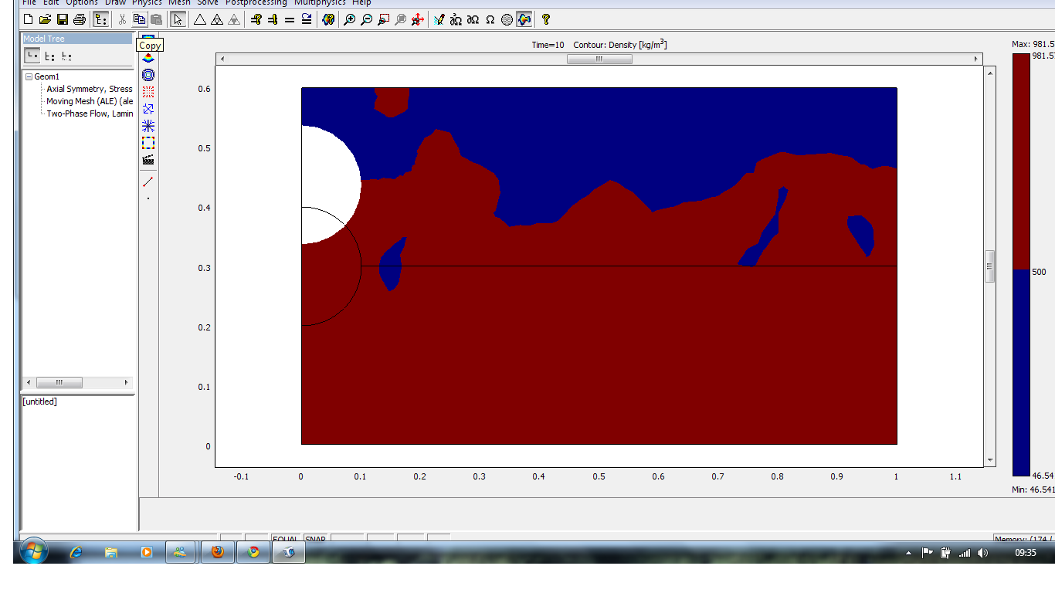Click the Help question mark button
Viewport: 1055px width, 593px height.
tap(546, 19)
